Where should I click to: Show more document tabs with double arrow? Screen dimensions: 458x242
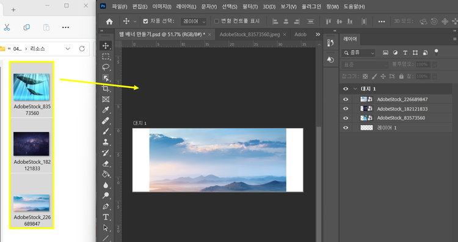(318, 34)
